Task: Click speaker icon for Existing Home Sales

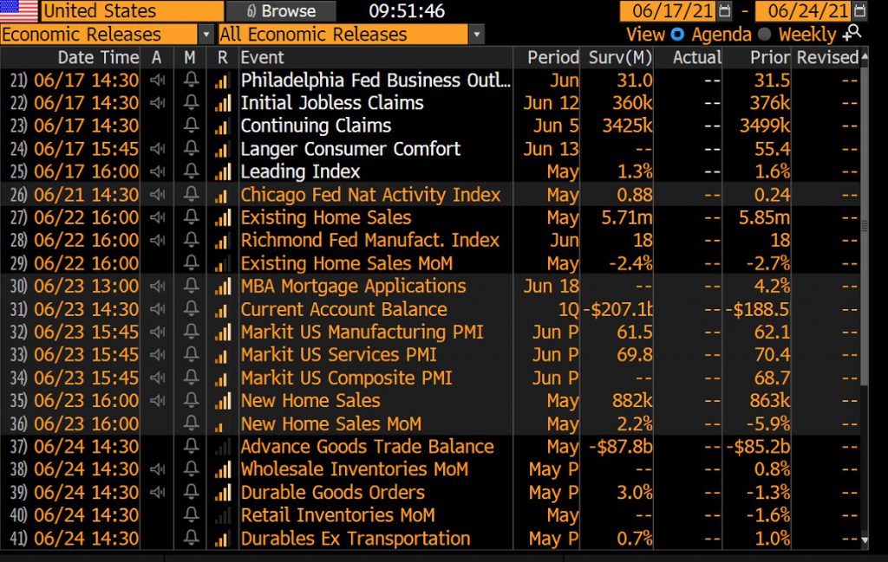Action: (x=158, y=217)
